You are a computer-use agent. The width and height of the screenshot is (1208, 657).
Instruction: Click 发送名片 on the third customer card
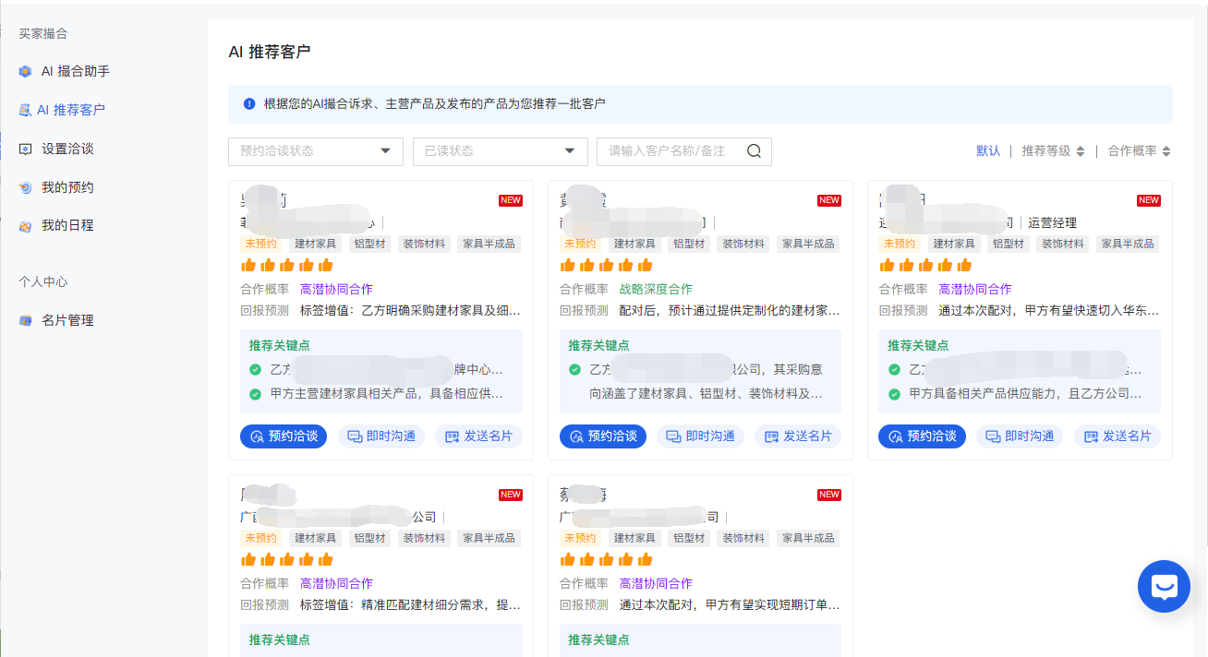(x=1117, y=436)
